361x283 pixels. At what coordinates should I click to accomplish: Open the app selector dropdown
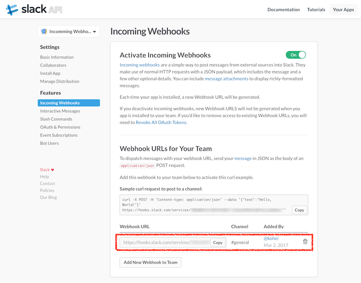[94, 32]
